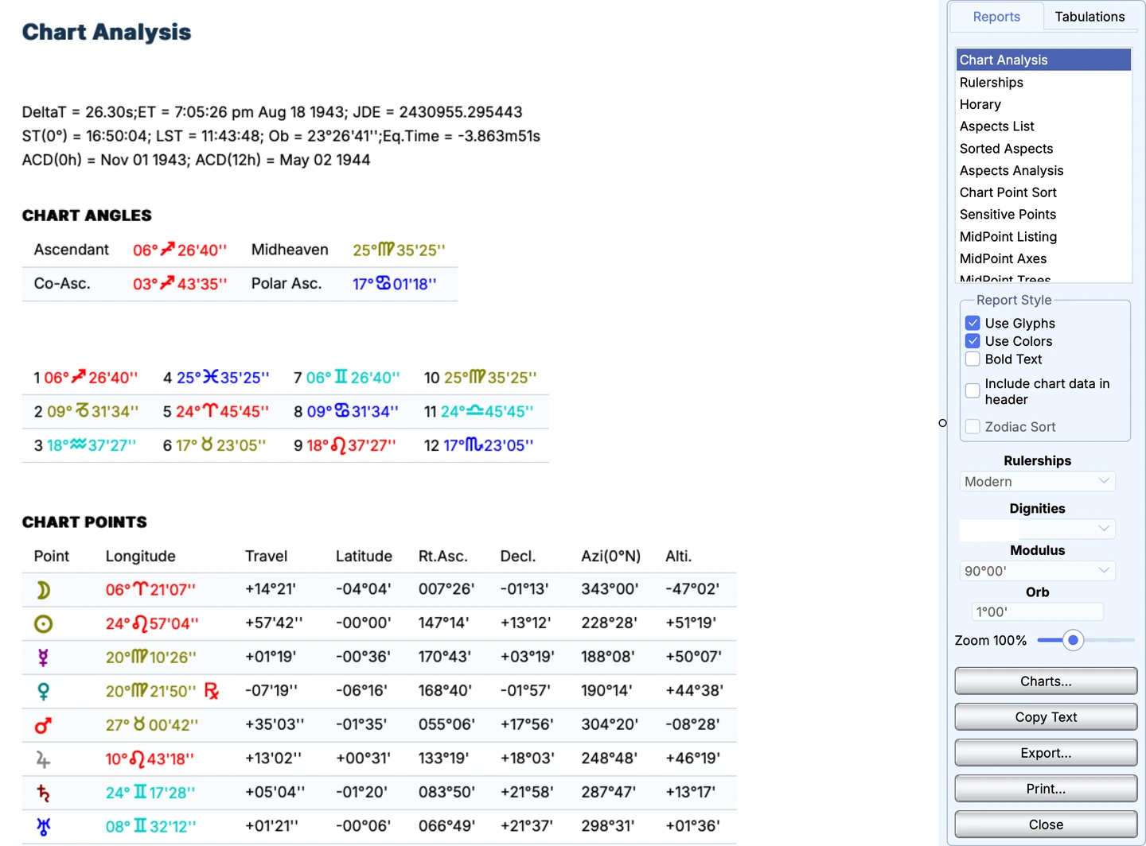Click the Export... button
1146x846 pixels.
pos(1046,753)
